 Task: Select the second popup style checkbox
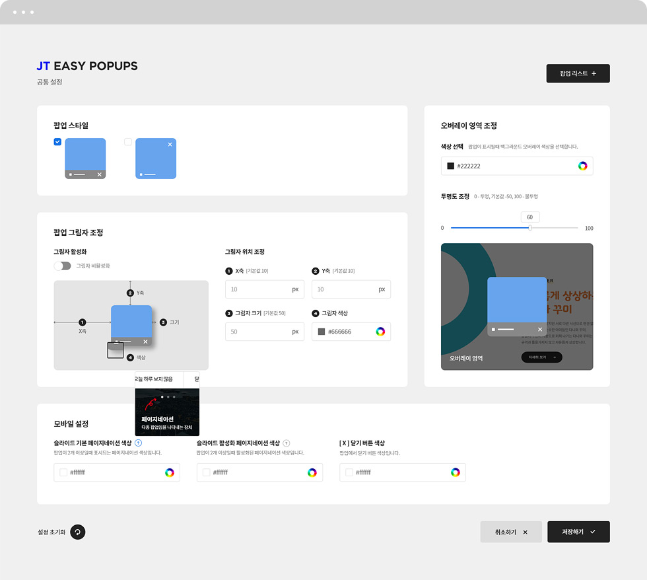click(x=128, y=142)
